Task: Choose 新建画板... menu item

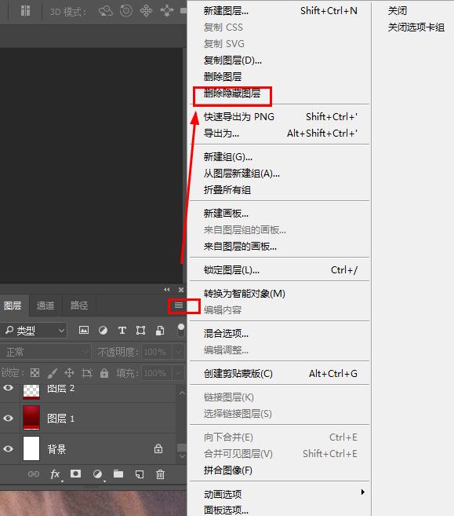Action: pyautogui.click(x=226, y=214)
